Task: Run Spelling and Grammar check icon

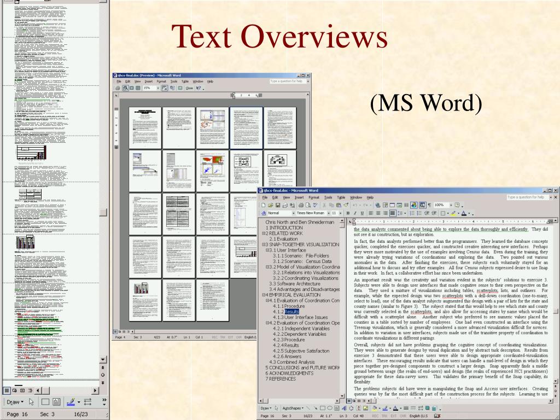Action: pyautogui.click(x=315, y=206)
